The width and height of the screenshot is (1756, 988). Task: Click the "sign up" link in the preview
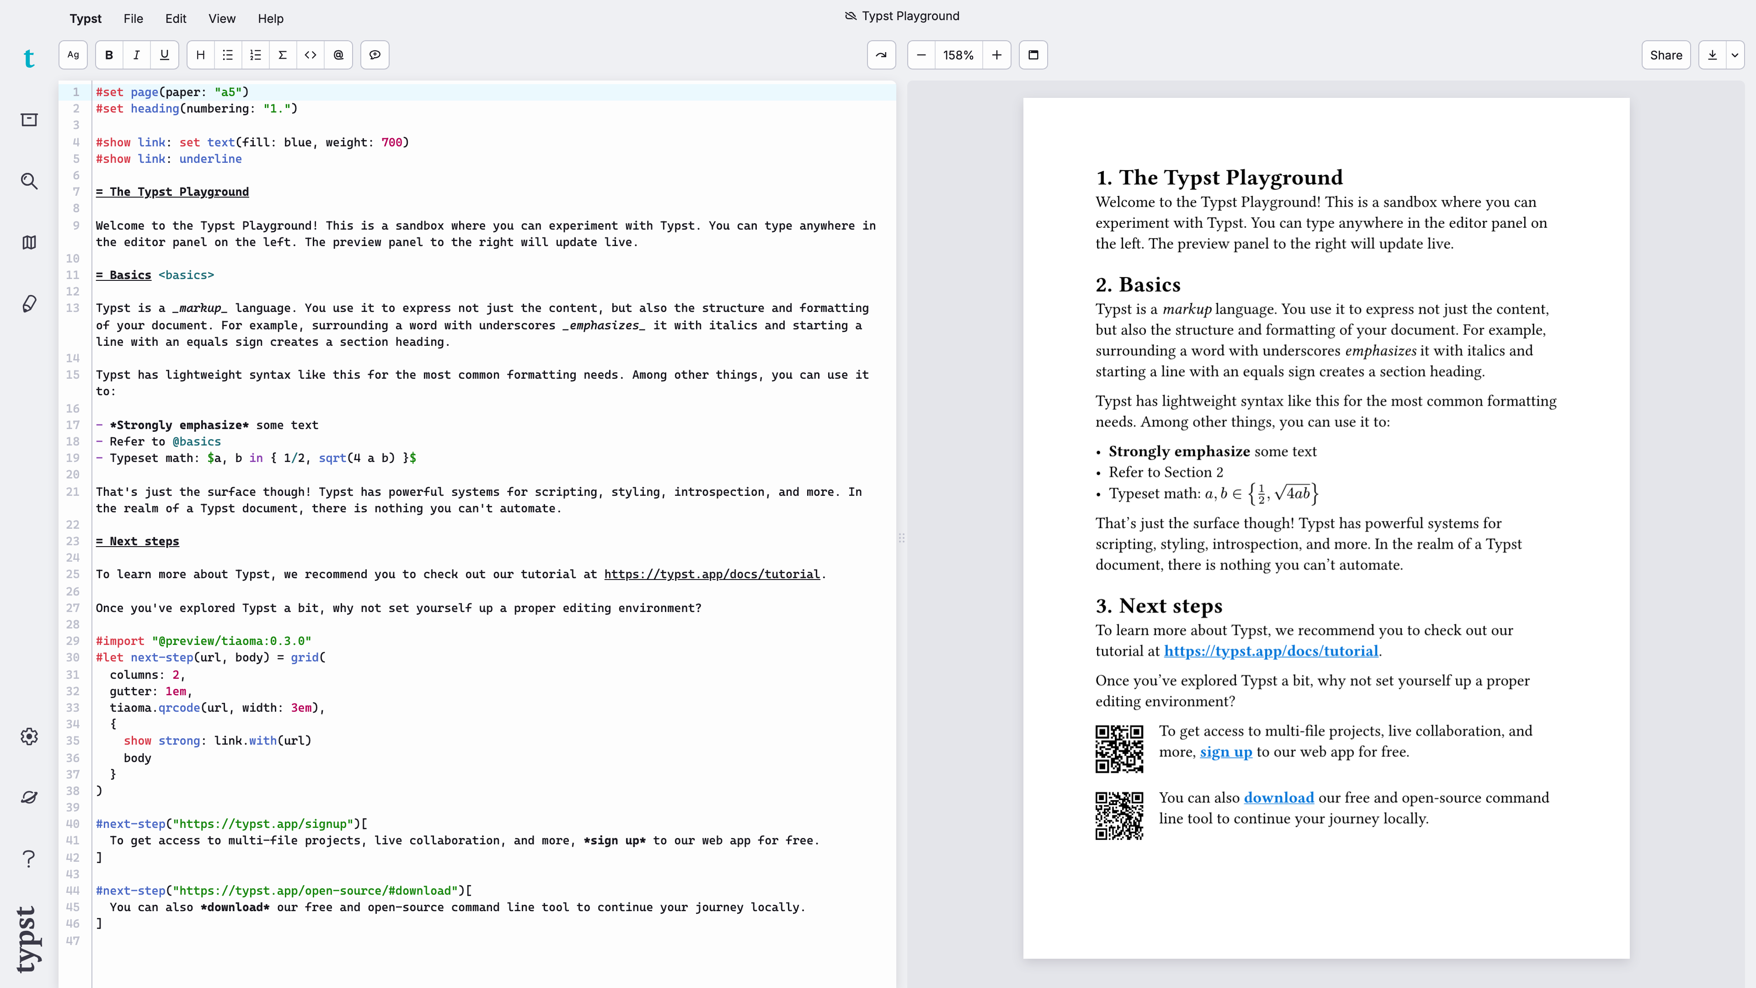click(x=1226, y=752)
